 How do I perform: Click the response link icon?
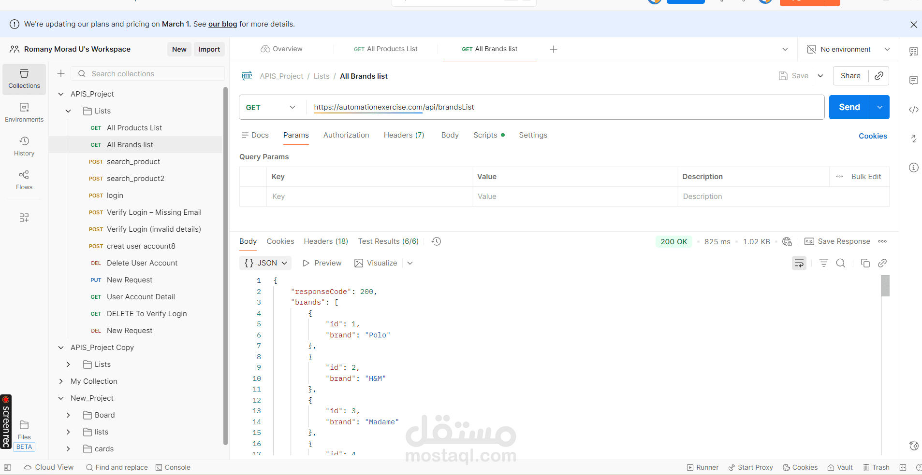click(x=882, y=263)
